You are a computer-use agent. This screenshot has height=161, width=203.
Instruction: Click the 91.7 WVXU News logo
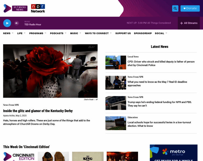(x=15, y=8)
